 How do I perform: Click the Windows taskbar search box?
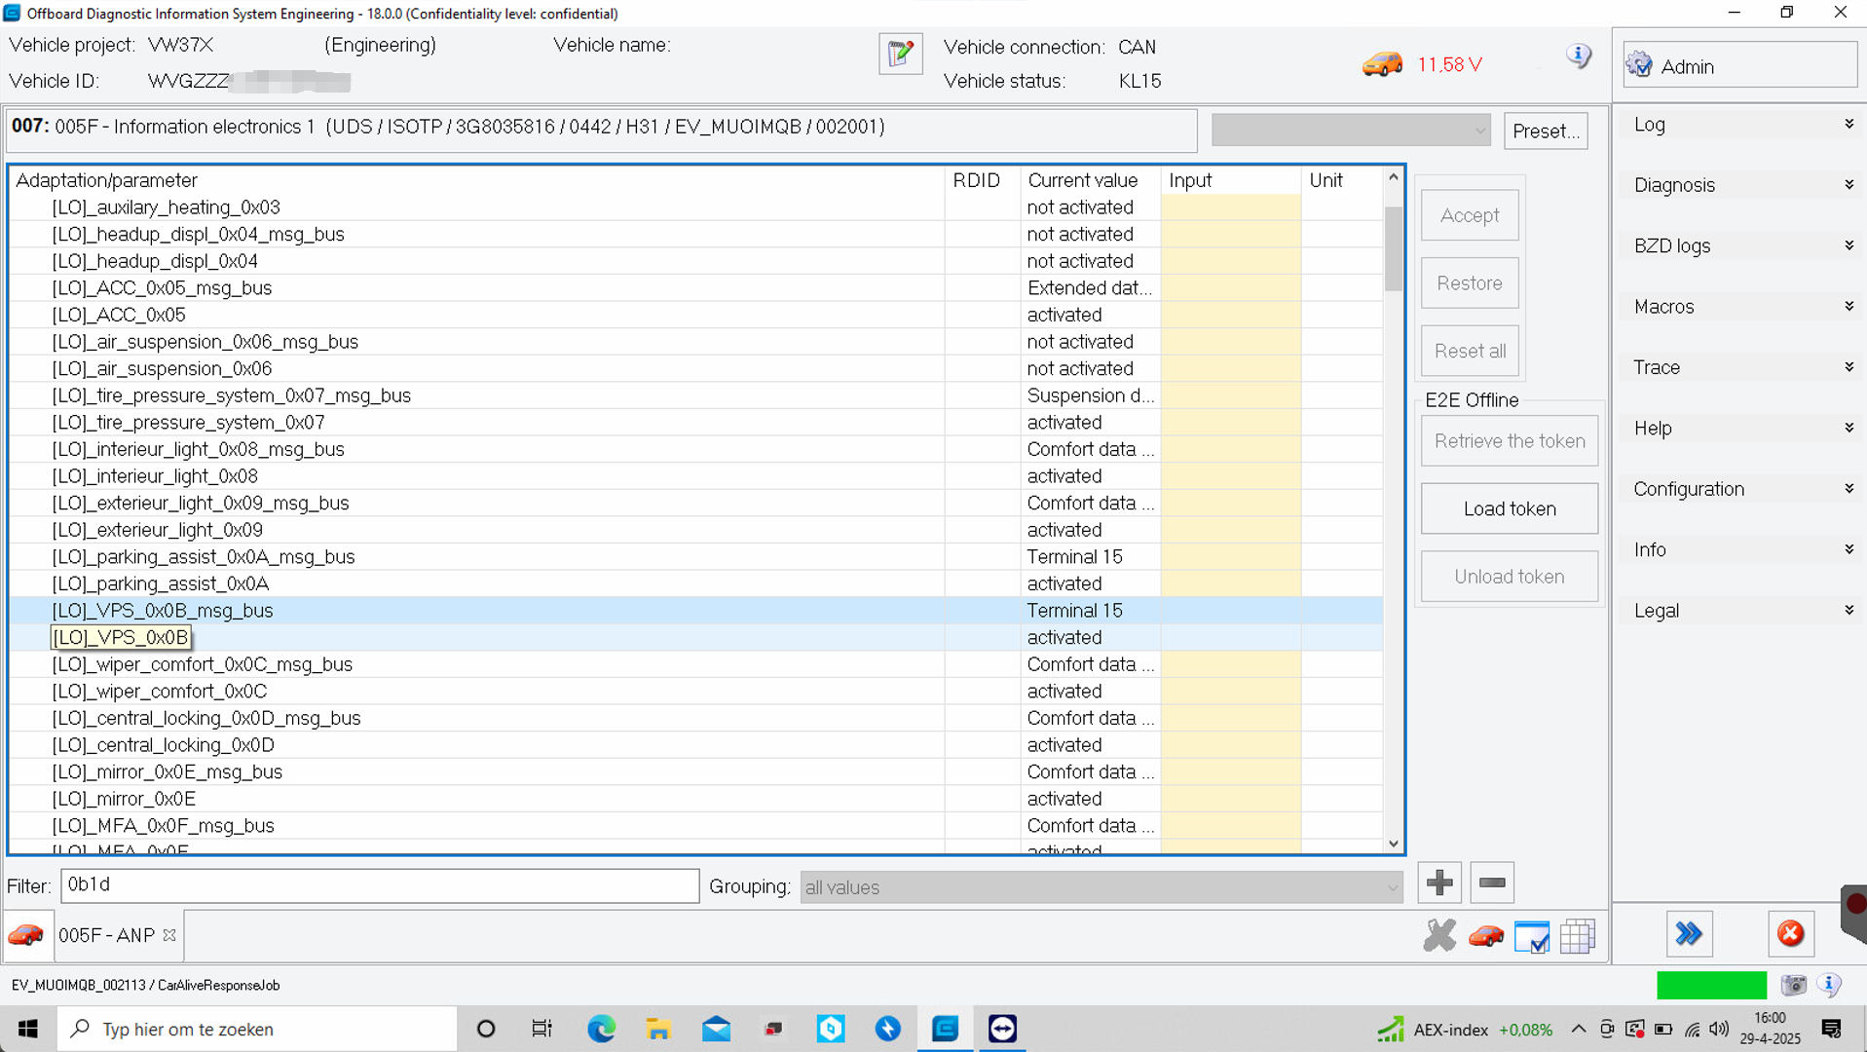[257, 1029]
